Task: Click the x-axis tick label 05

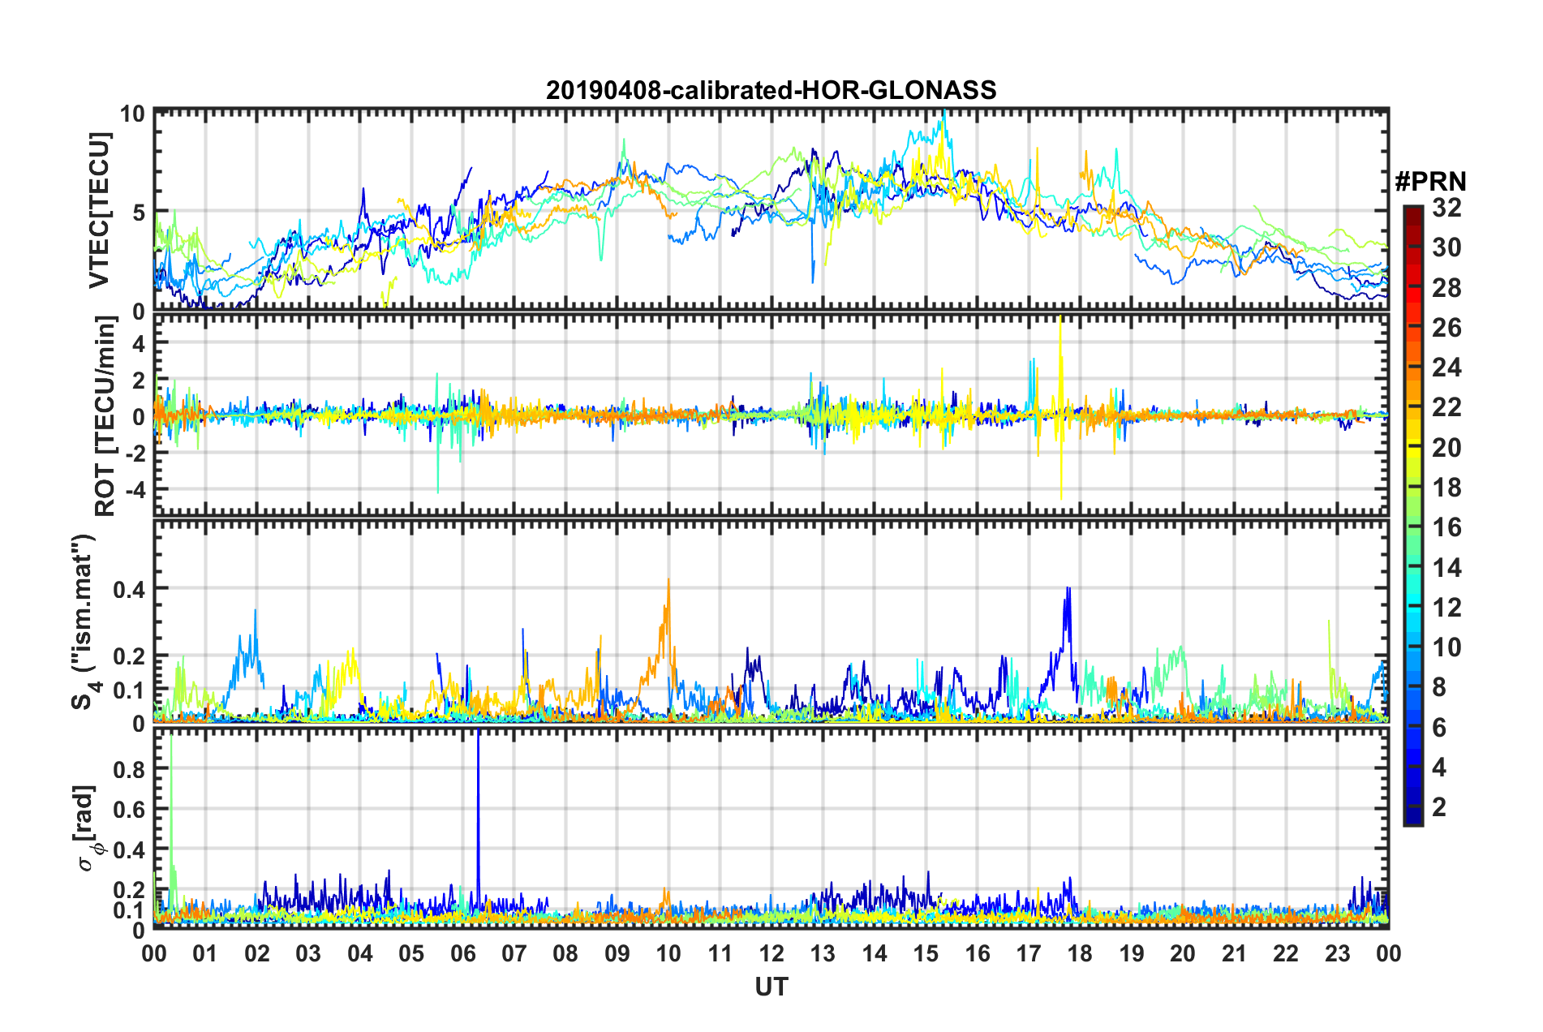Action: (411, 953)
